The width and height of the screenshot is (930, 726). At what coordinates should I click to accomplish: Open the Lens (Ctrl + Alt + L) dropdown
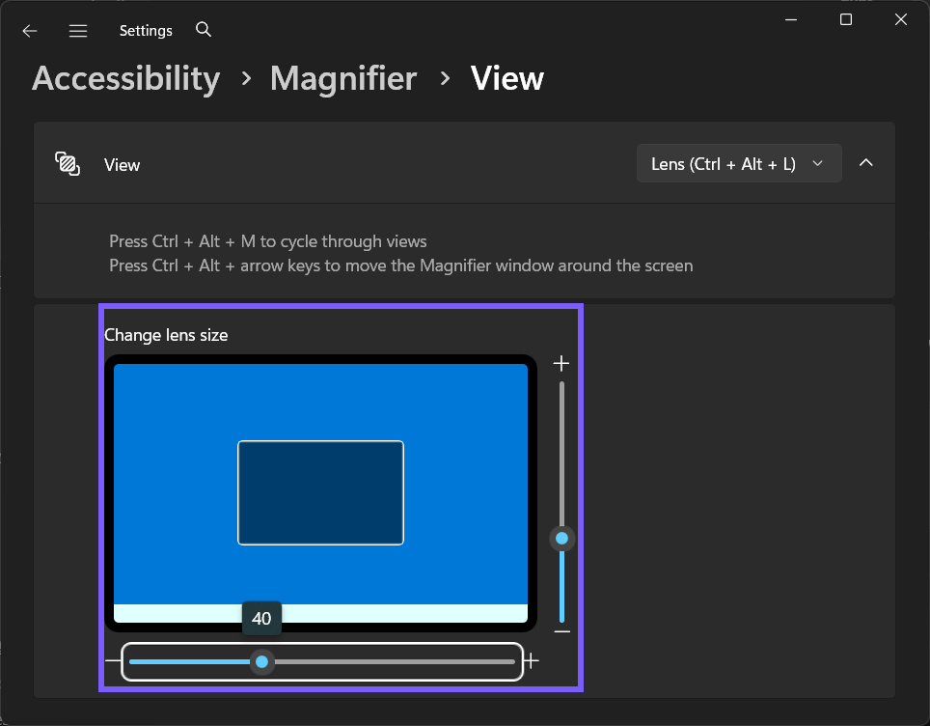coord(738,163)
